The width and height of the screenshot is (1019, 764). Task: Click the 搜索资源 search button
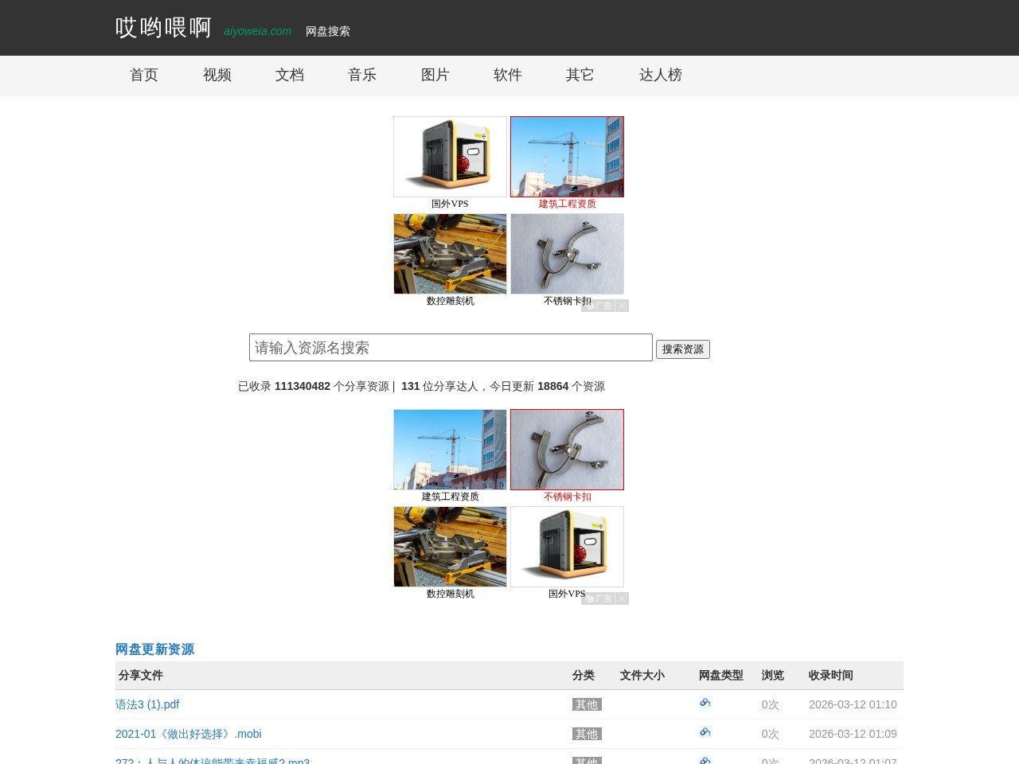point(683,349)
